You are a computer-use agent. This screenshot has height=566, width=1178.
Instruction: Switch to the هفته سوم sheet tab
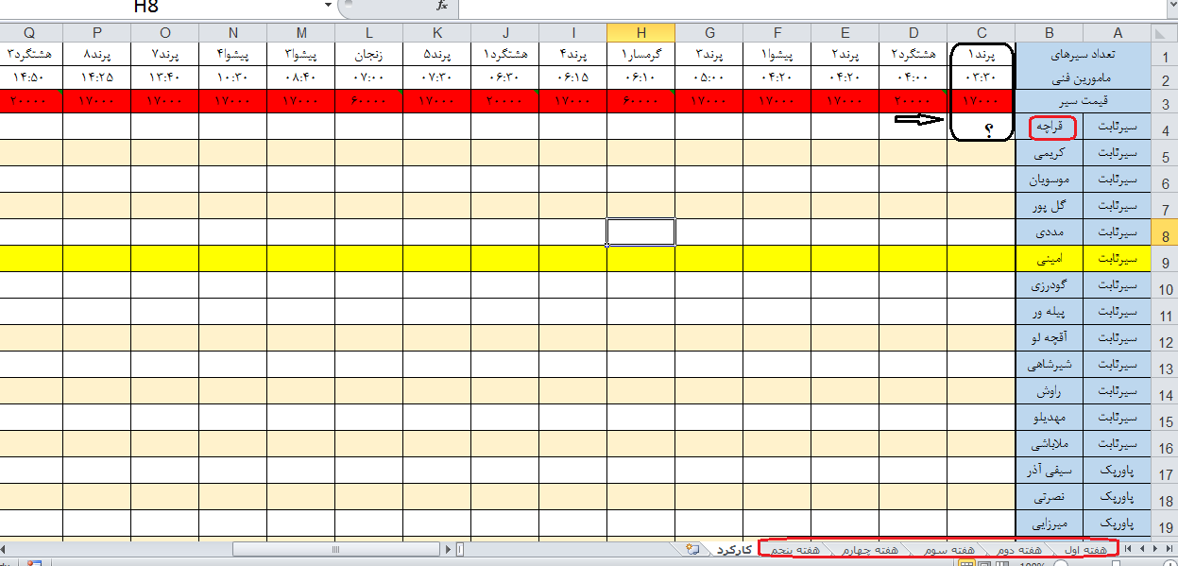(951, 549)
